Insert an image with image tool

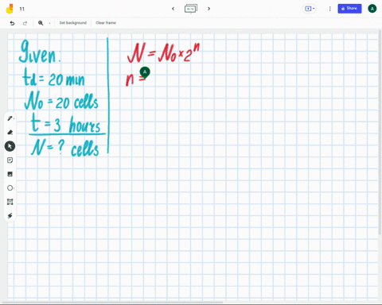click(10, 174)
